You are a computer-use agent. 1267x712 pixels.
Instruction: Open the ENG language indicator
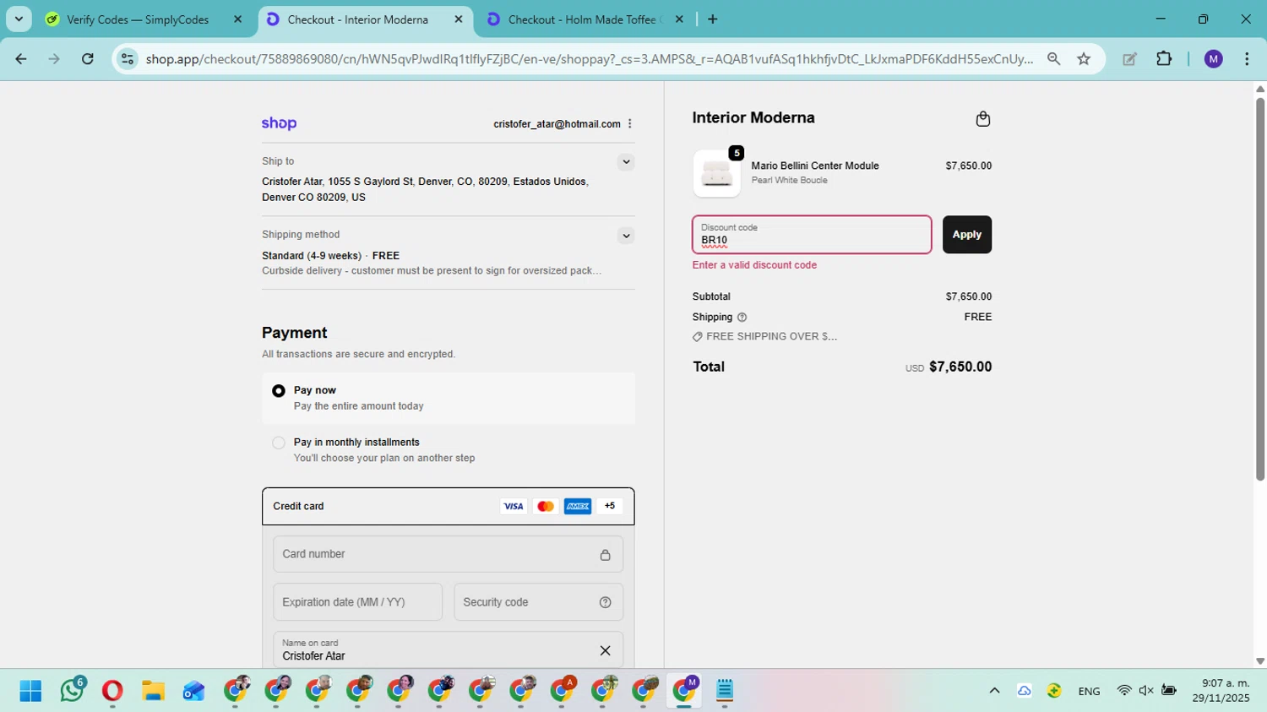[x=1089, y=692]
